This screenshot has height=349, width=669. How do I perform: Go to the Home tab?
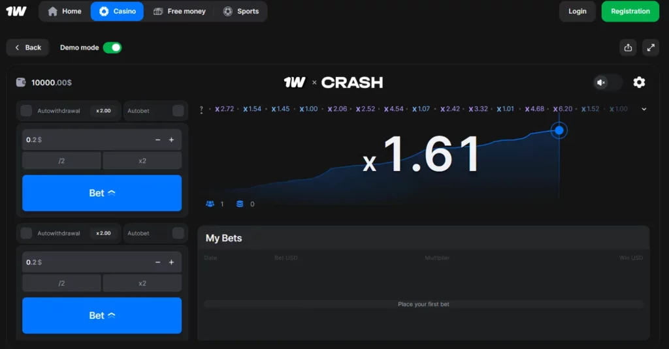click(x=65, y=11)
